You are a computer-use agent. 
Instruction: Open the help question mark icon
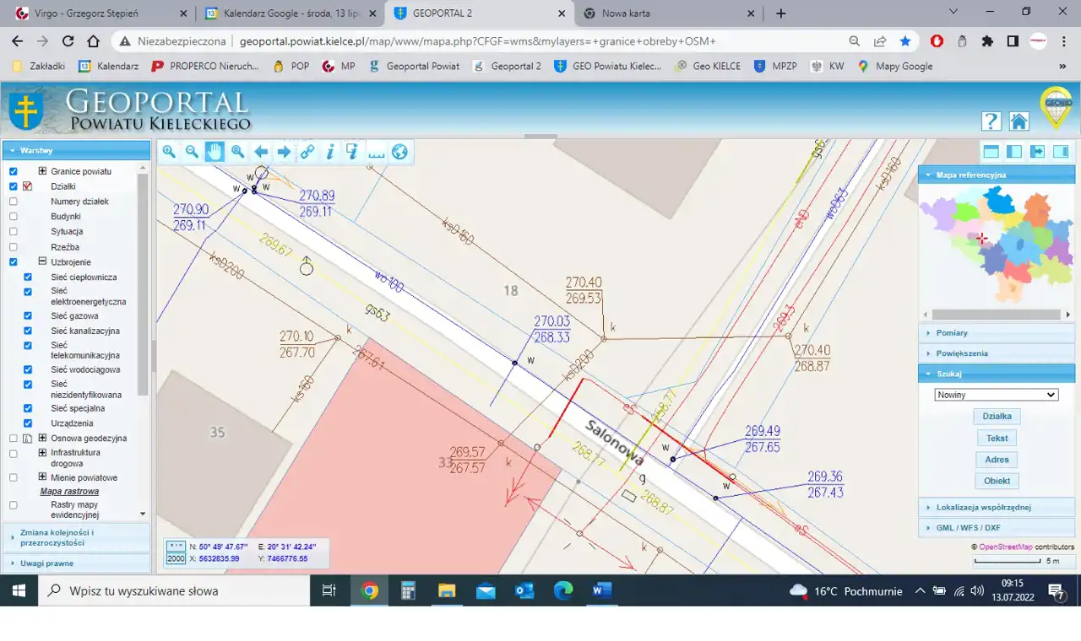tap(991, 121)
